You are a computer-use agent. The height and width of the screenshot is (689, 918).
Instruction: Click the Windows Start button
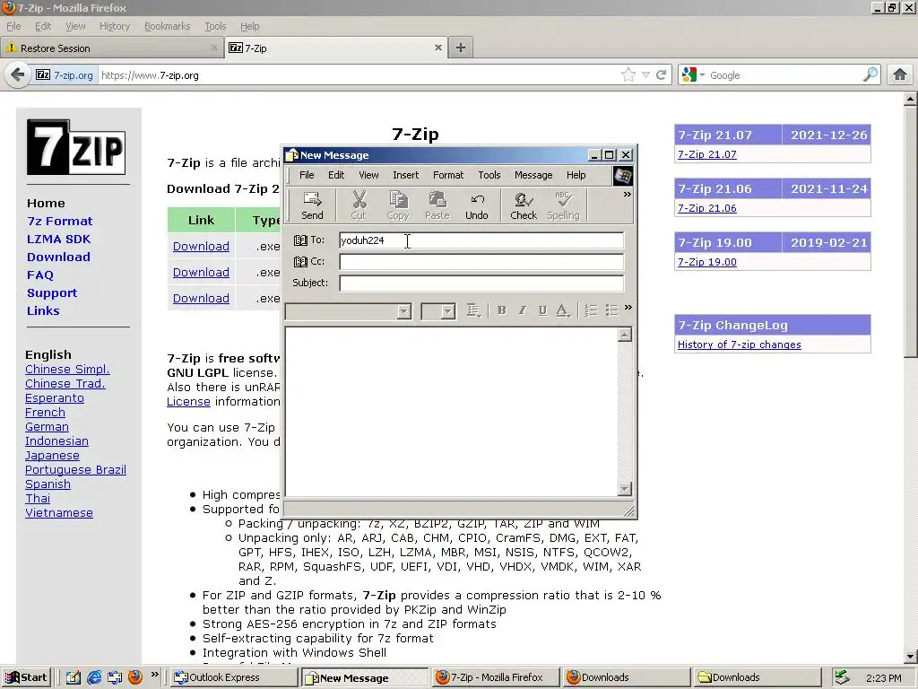[x=26, y=677]
